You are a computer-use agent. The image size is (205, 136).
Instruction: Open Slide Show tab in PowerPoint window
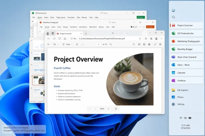pos(93,27)
